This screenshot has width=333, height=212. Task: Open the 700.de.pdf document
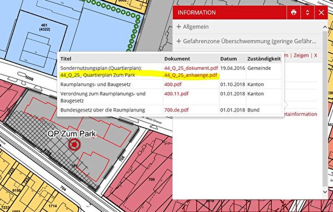(176, 110)
